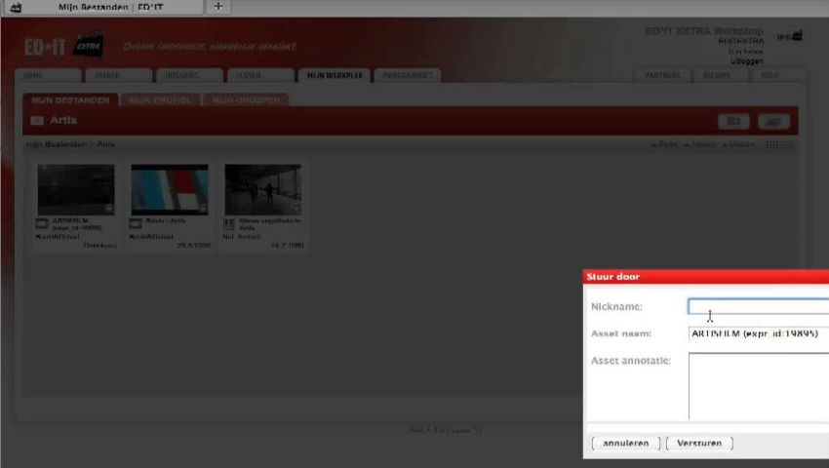Click the logo icon in top-right header corner
The image size is (829, 468).
790,36
